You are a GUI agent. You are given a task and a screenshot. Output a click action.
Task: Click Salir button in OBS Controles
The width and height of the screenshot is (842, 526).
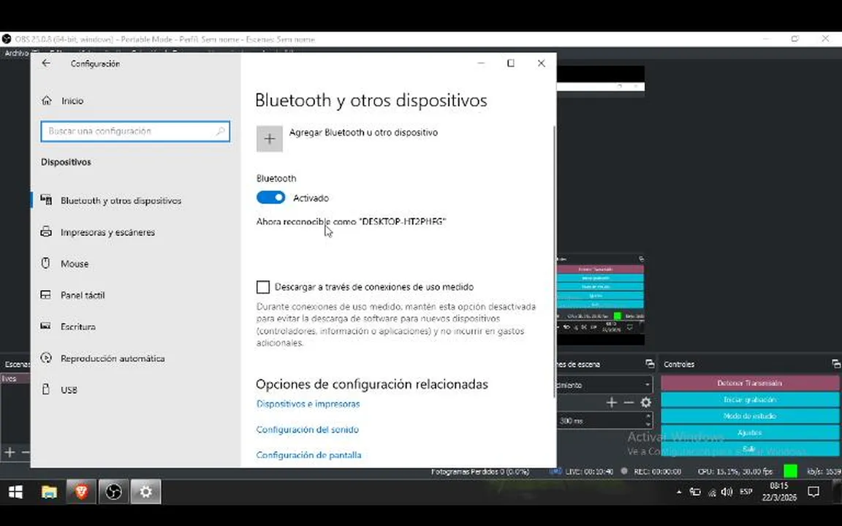tap(750, 449)
